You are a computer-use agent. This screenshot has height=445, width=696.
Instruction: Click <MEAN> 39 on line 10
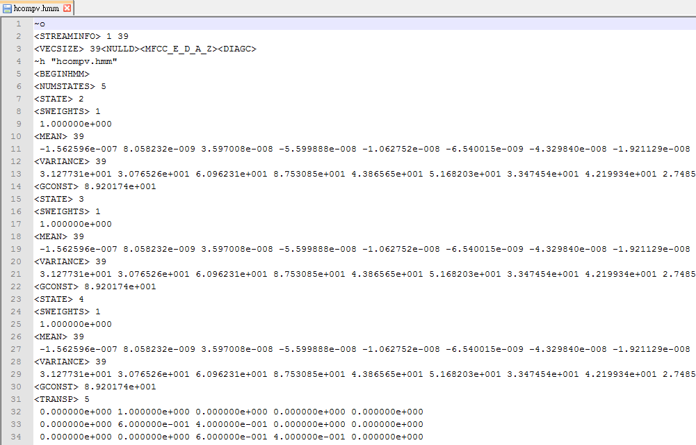(x=59, y=136)
